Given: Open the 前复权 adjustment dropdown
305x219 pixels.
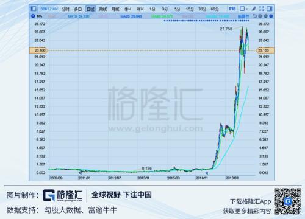Looking at the screenshot, I should [243, 16].
